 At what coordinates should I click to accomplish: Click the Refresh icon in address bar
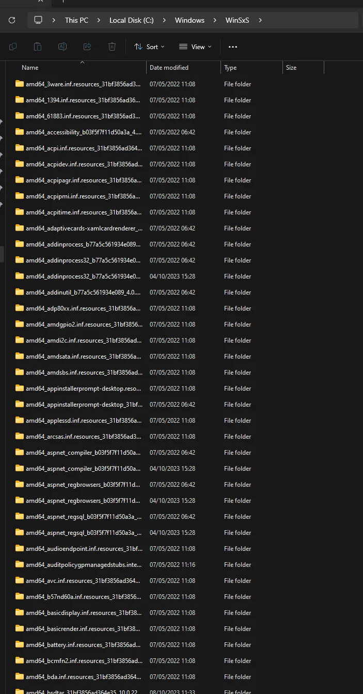pyautogui.click(x=12, y=20)
